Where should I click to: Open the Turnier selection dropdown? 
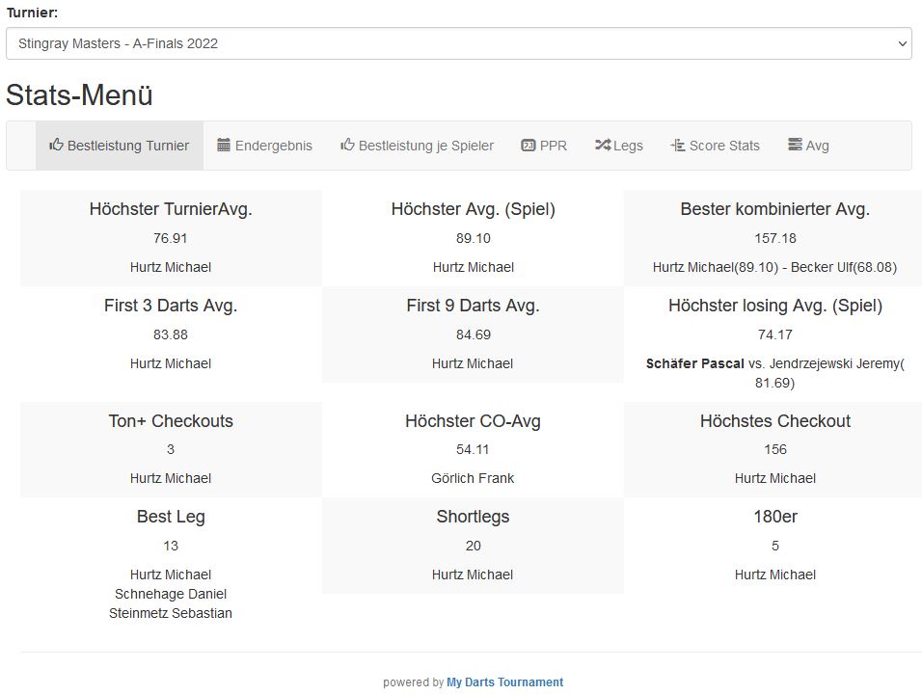(x=458, y=43)
